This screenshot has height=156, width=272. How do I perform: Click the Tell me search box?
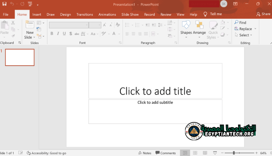pos(213,14)
